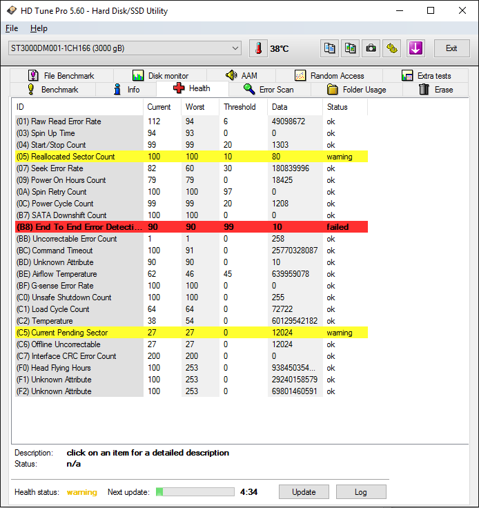The height and width of the screenshot is (508, 479).
Task: Click the yellow 'warning' health status text
Action: coord(82,492)
